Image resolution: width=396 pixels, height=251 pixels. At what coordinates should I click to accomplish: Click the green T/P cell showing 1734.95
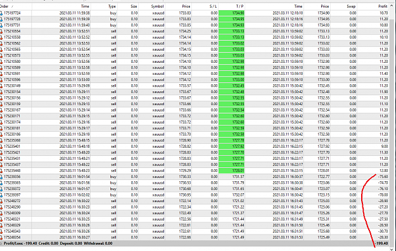click(232, 19)
